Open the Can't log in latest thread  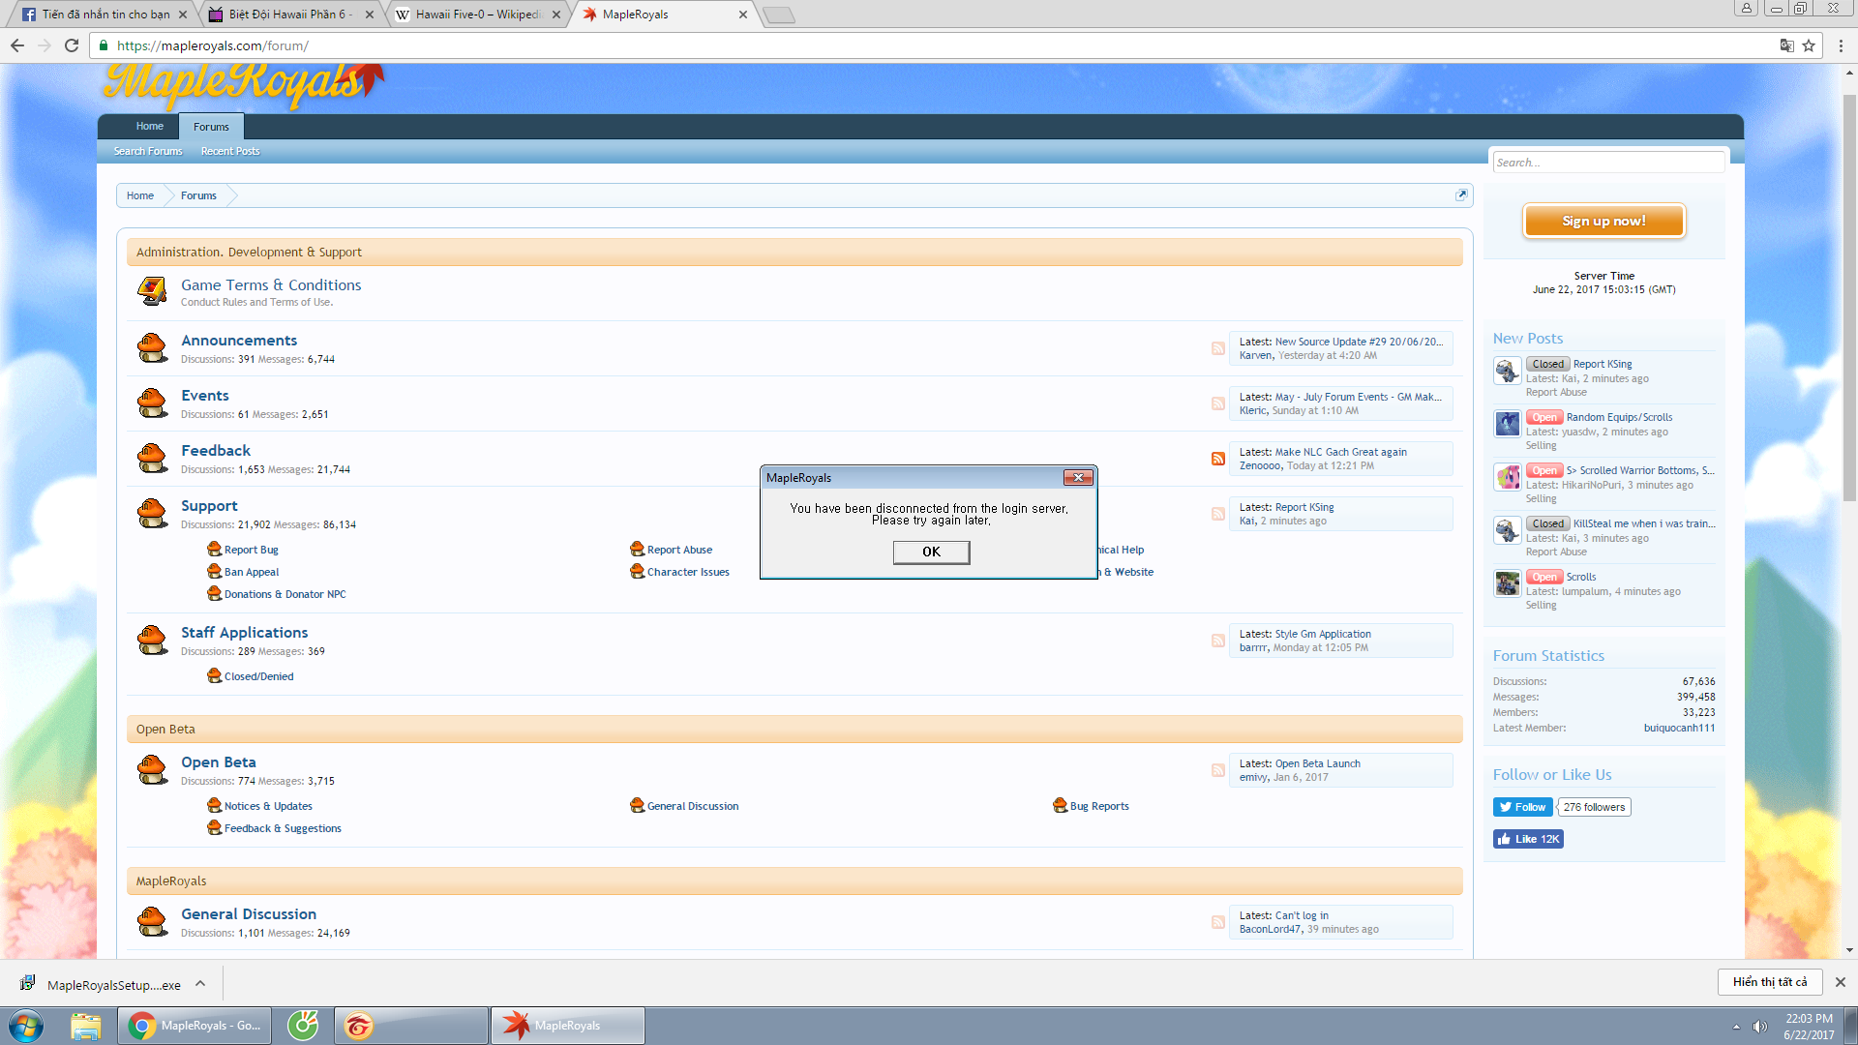1302,915
